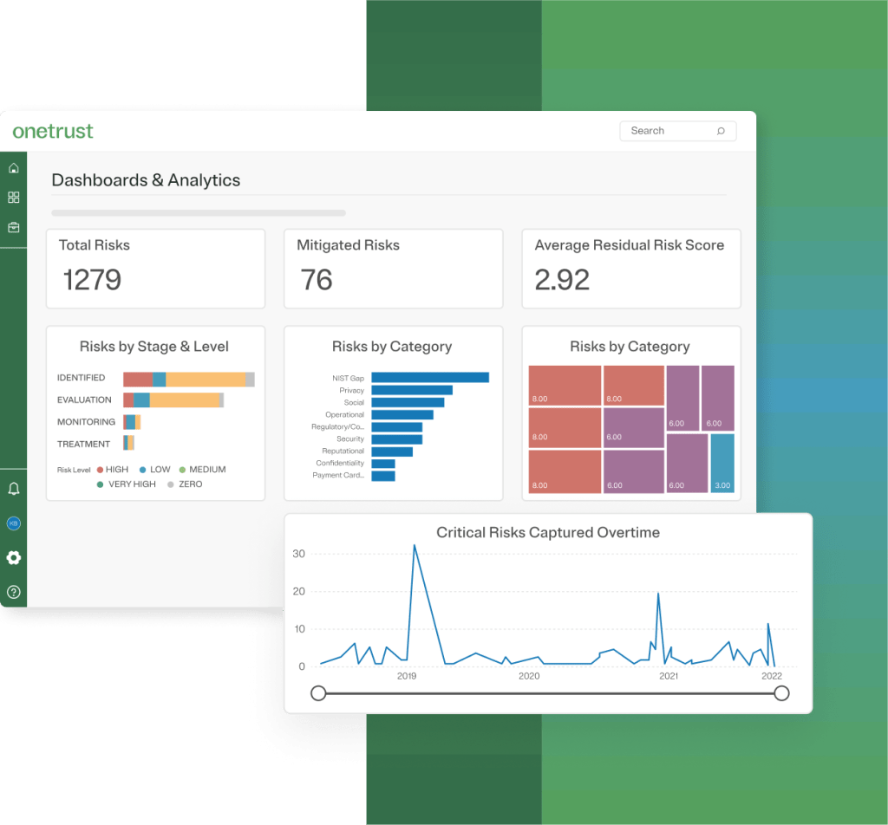Click into the Search input field
Image resolution: width=888 pixels, height=825 pixels.
point(666,131)
